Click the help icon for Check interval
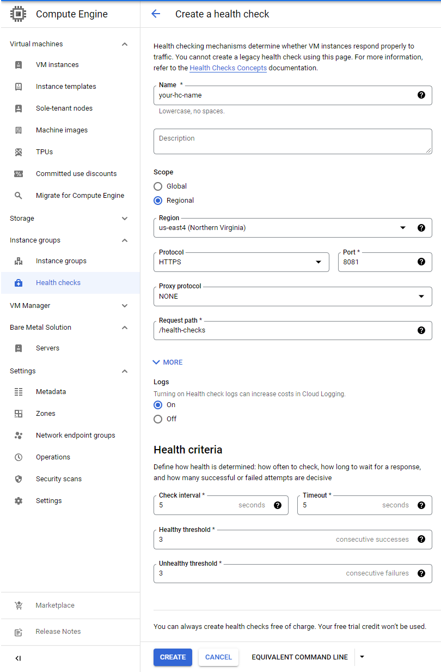 [278, 505]
